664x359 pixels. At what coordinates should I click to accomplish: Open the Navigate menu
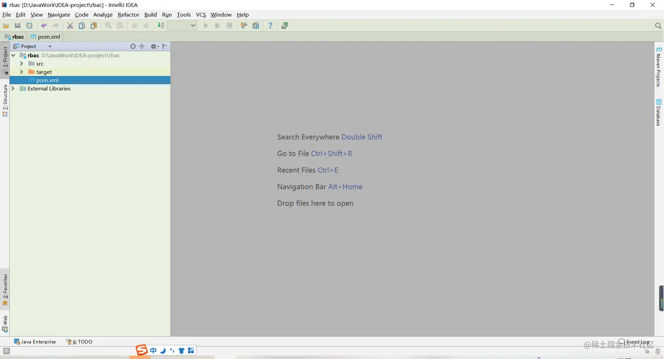tap(59, 14)
